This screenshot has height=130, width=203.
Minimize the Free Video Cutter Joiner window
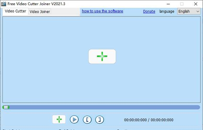(168, 4)
